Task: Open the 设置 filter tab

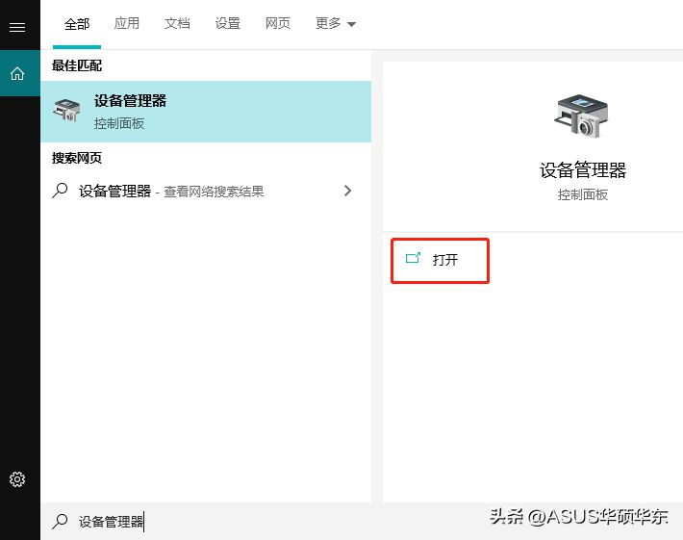Action: [228, 24]
